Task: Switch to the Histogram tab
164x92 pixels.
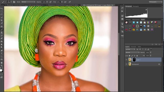Action: click(129, 6)
